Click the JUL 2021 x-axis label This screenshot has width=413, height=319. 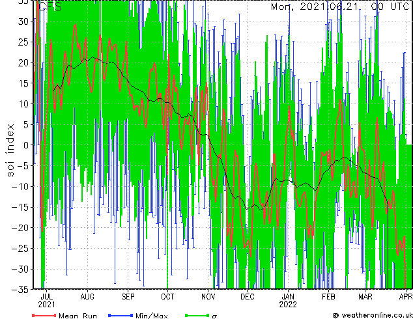46,301
